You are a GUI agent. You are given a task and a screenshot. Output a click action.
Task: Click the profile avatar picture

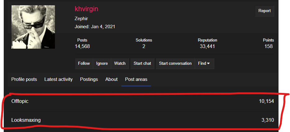tap(33, 27)
